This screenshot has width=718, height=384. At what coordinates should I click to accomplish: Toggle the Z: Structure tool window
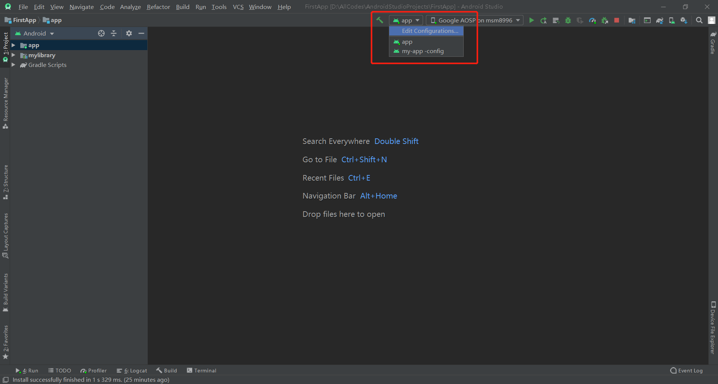[5, 182]
